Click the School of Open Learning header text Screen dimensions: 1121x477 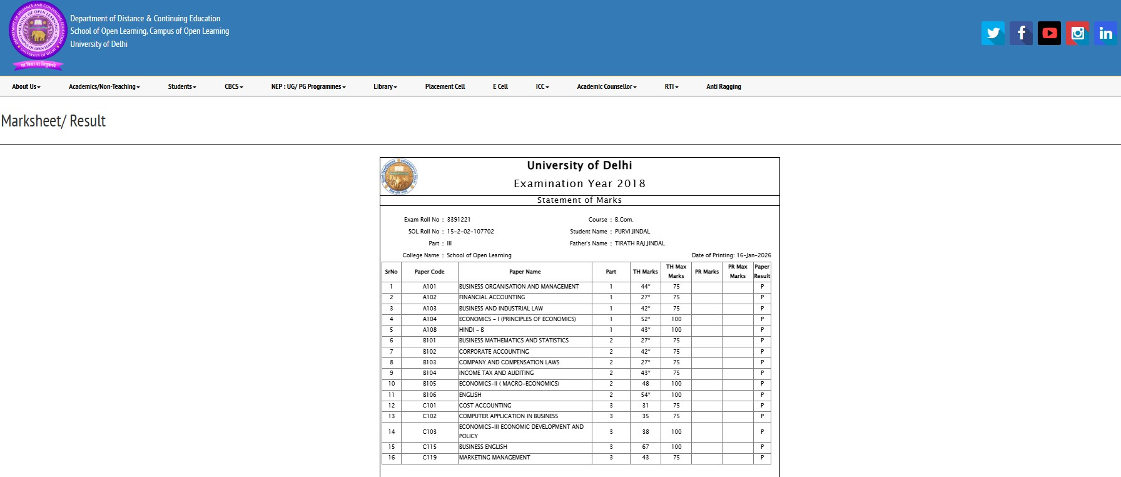pyautogui.click(x=150, y=31)
